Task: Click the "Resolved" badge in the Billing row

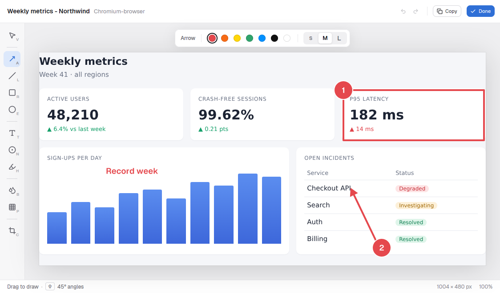Action: tap(411, 239)
